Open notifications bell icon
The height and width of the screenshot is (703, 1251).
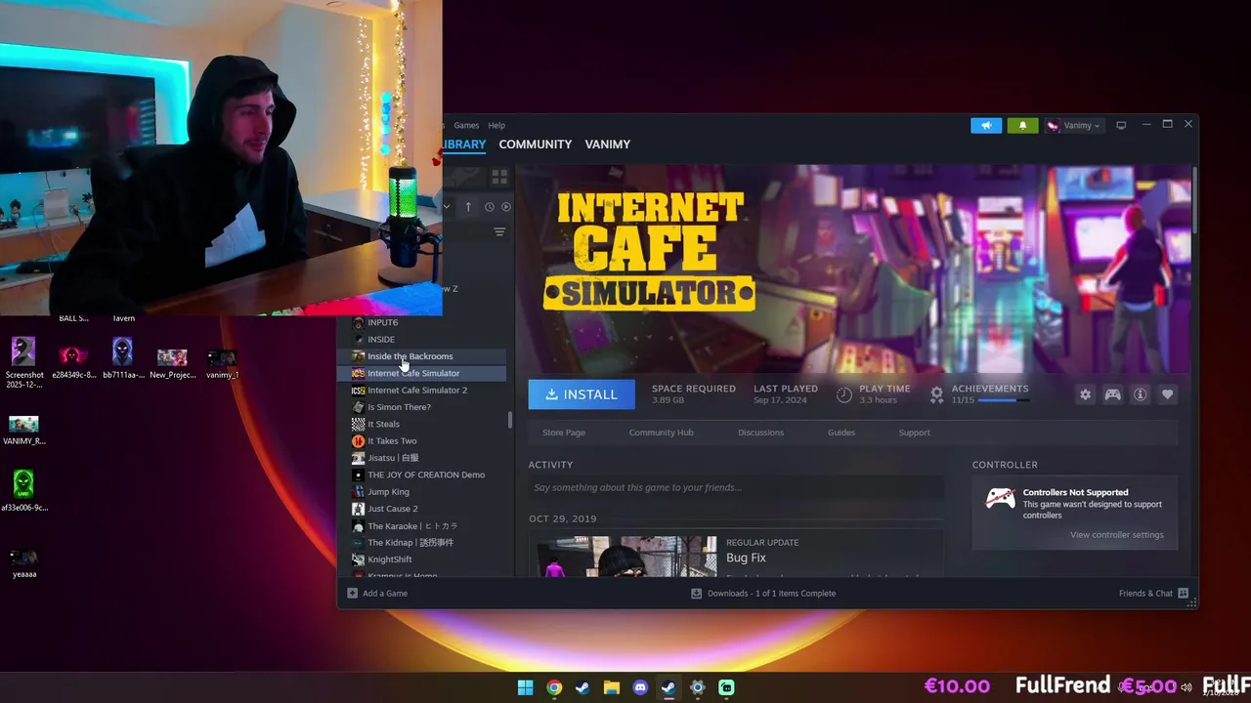1022,125
